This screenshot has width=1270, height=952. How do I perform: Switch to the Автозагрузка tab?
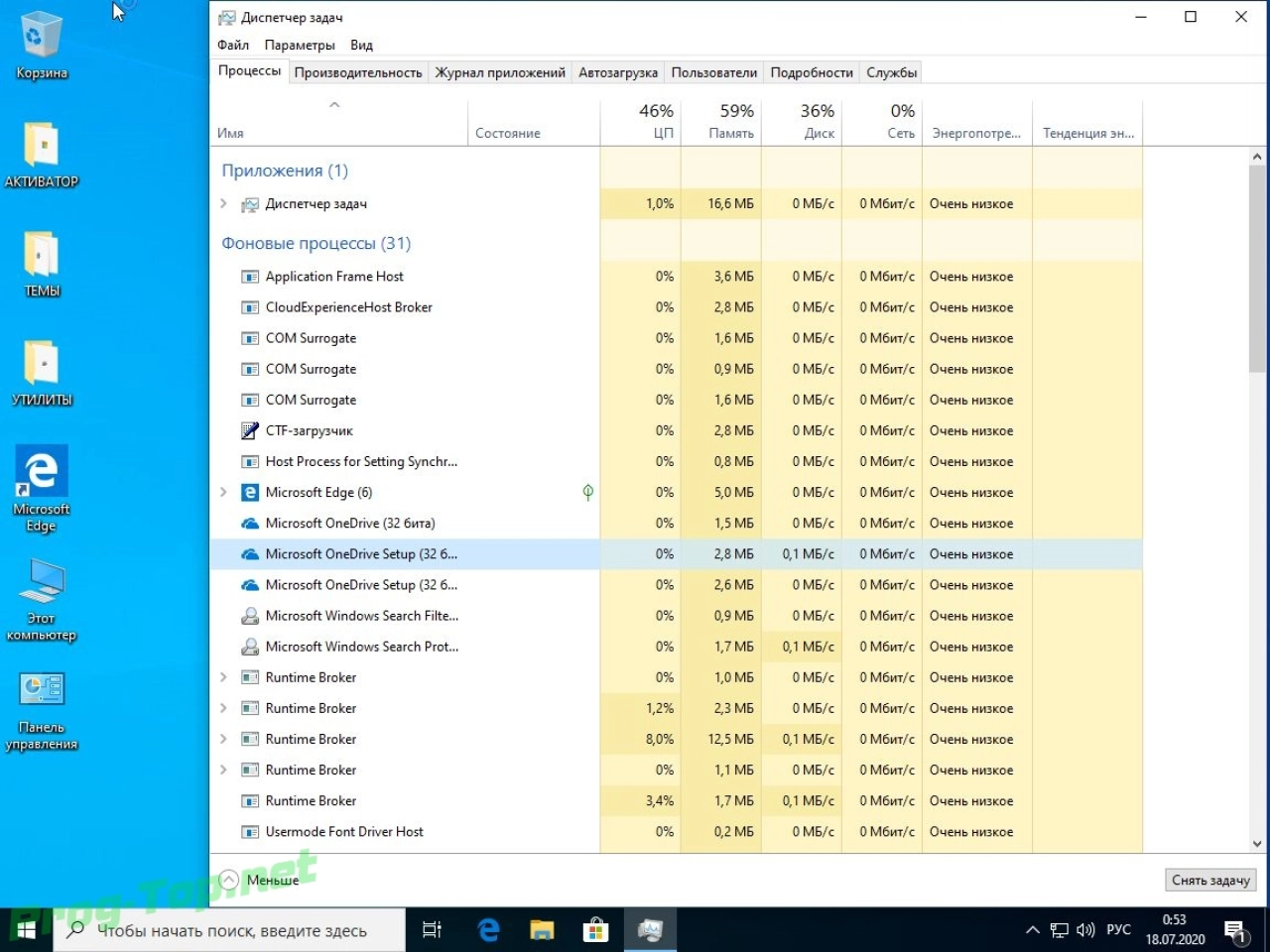618,72
